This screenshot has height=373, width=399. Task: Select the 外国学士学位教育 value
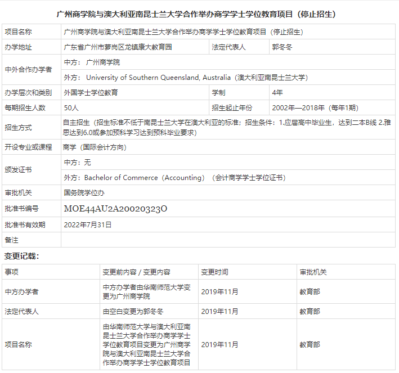pos(91,93)
